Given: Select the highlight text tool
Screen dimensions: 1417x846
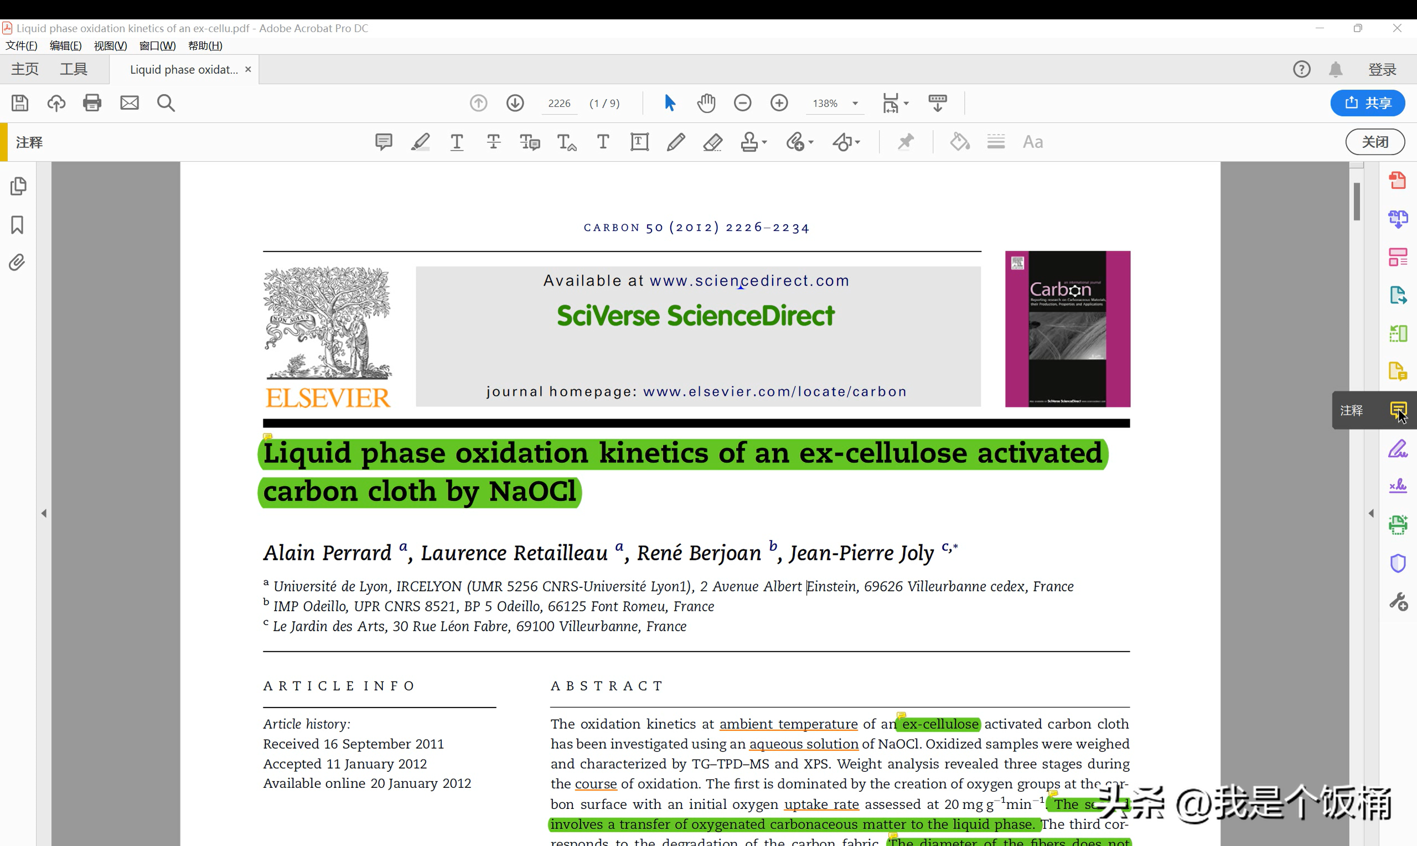Looking at the screenshot, I should coord(421,142).
